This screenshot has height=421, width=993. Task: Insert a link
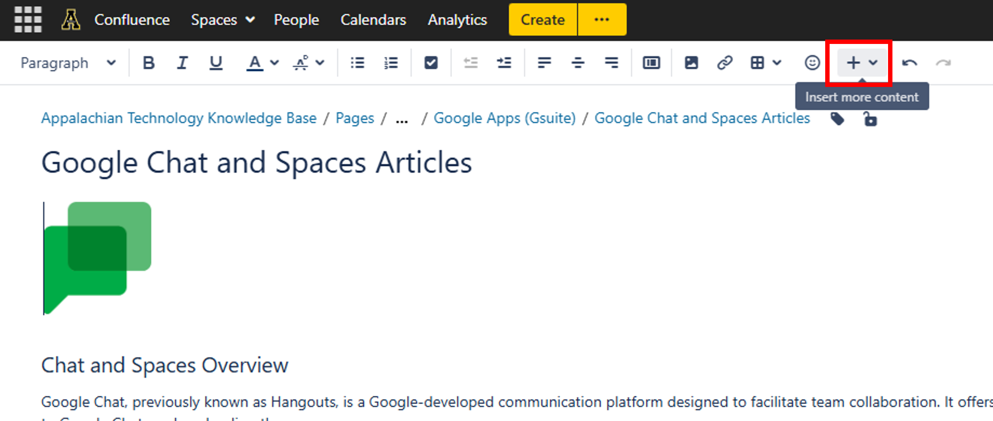point(725,63)
